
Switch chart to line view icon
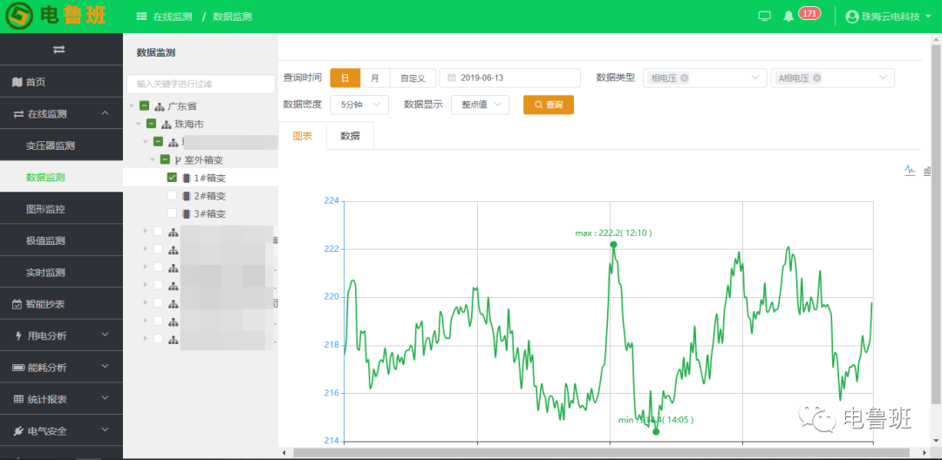pyautogui.click(x=910, y=170)
